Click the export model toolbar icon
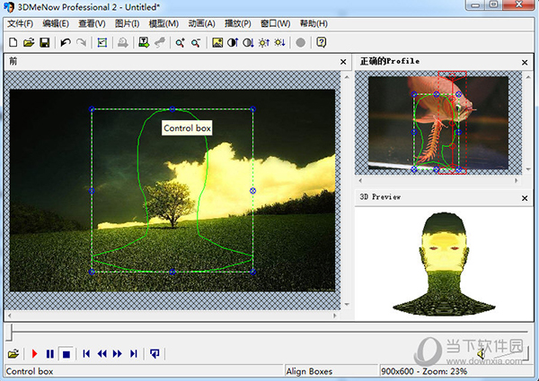This screenshot has height=381, width=539. coord(144,42)
